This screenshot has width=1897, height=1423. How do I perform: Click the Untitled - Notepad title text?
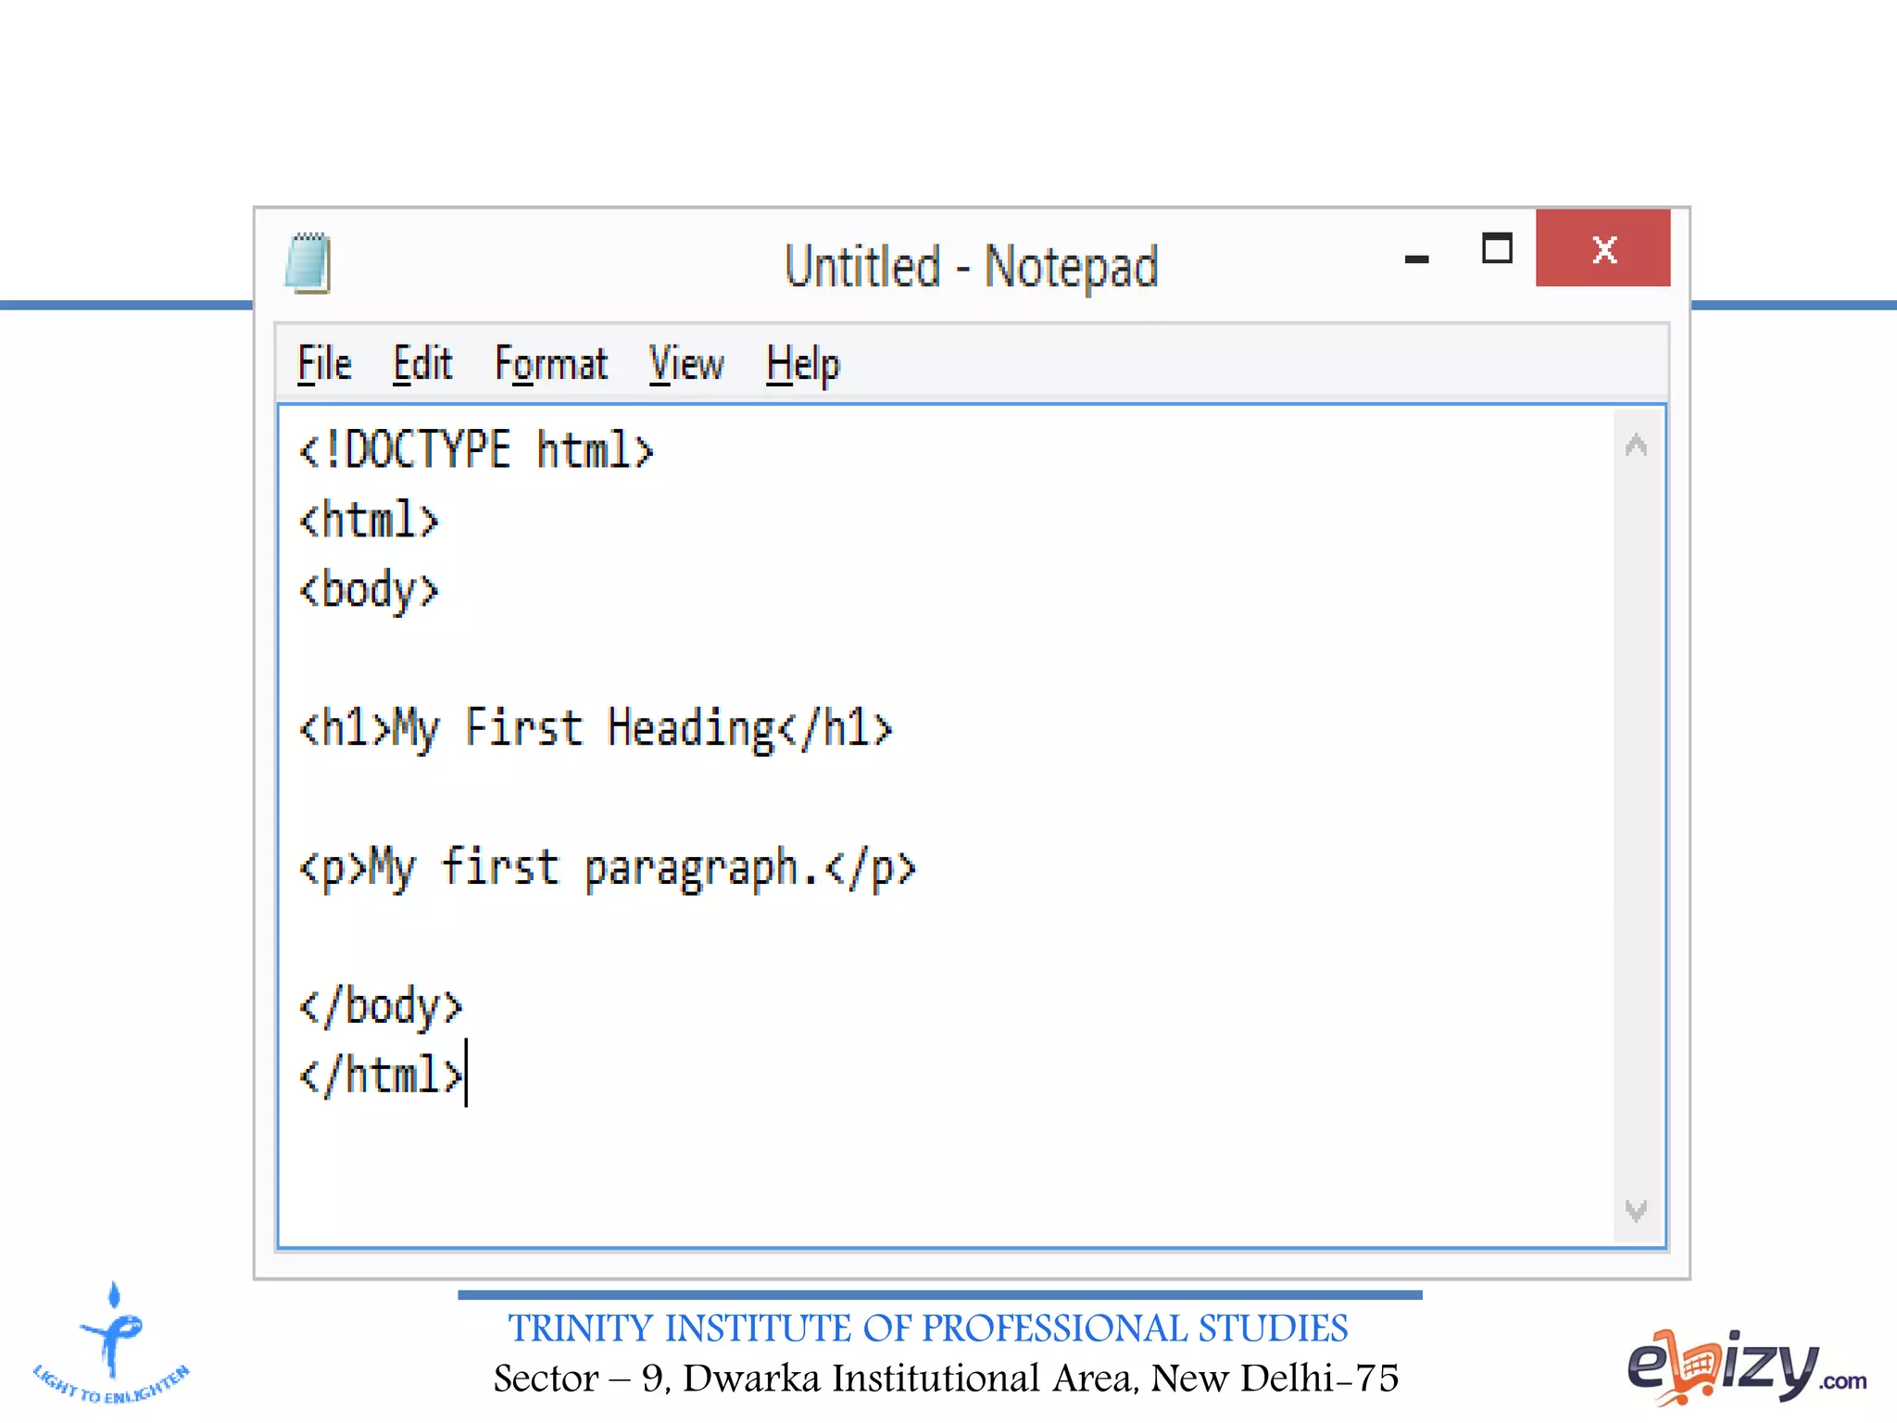[x=971, y=267]
